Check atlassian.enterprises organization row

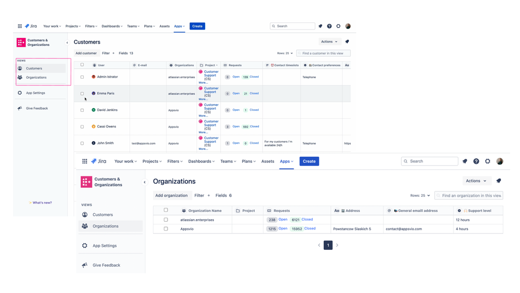166,220
